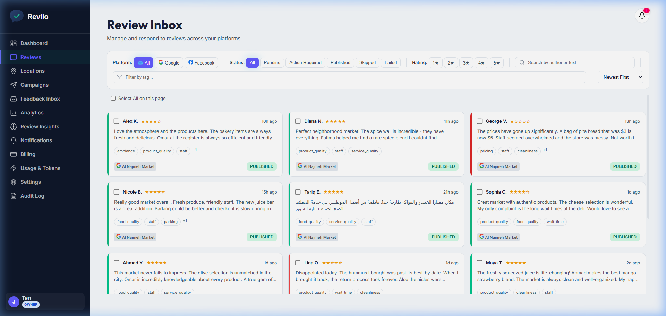Click PUBLISHED badge on Diana N. review
Screen dimensions: 666x316
pos(443,166)
